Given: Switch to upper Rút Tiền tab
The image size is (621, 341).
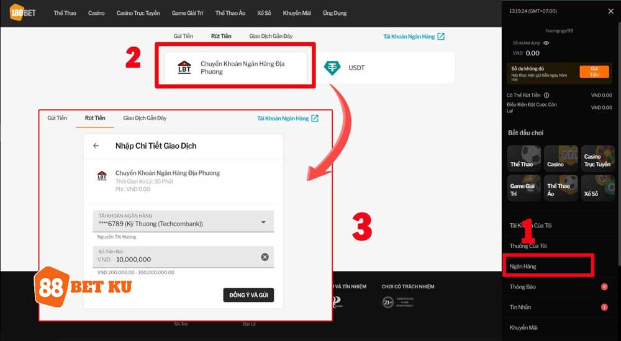Looking at the screenshot, I should pos(221,36).
